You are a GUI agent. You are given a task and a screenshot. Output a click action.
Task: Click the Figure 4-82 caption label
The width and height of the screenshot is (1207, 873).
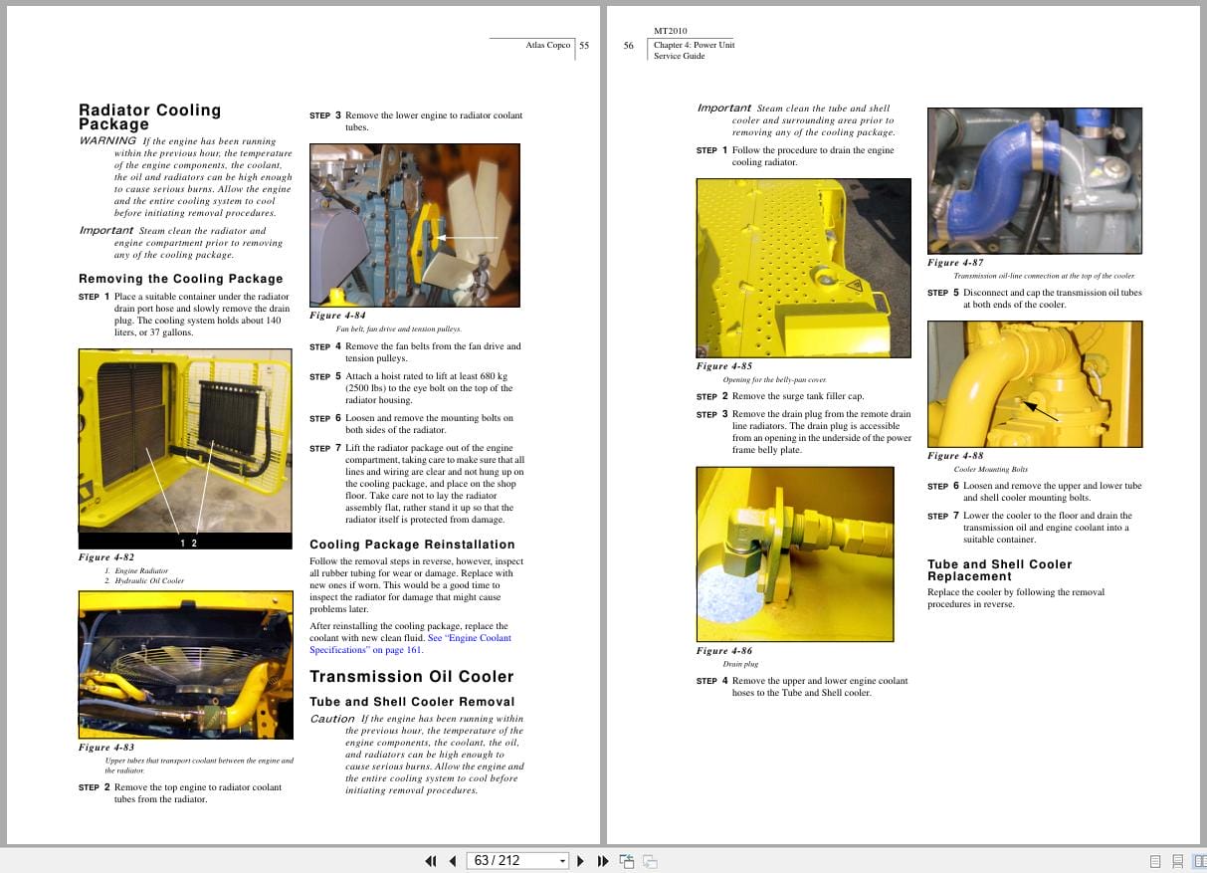point(106,557)
